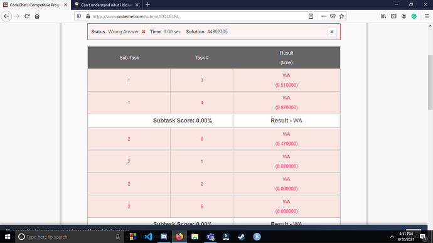The image size is (433, 243).
Task: Open Firefox account icon
Action: [404, 16]
